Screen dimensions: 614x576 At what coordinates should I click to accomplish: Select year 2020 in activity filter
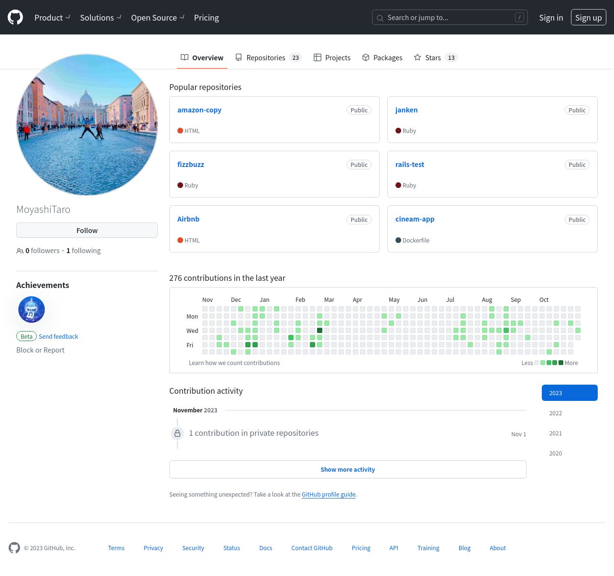coord(570,453)
